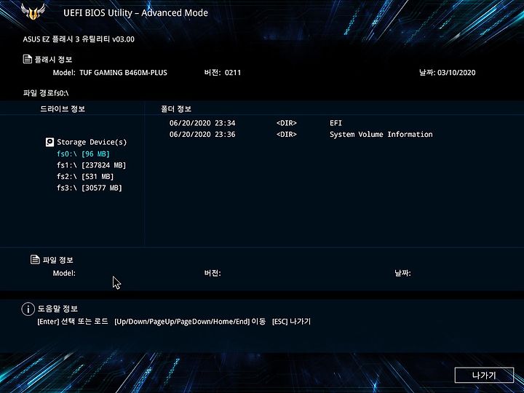Click the UEFI BIOS Utility title

(x=135, y=13)
